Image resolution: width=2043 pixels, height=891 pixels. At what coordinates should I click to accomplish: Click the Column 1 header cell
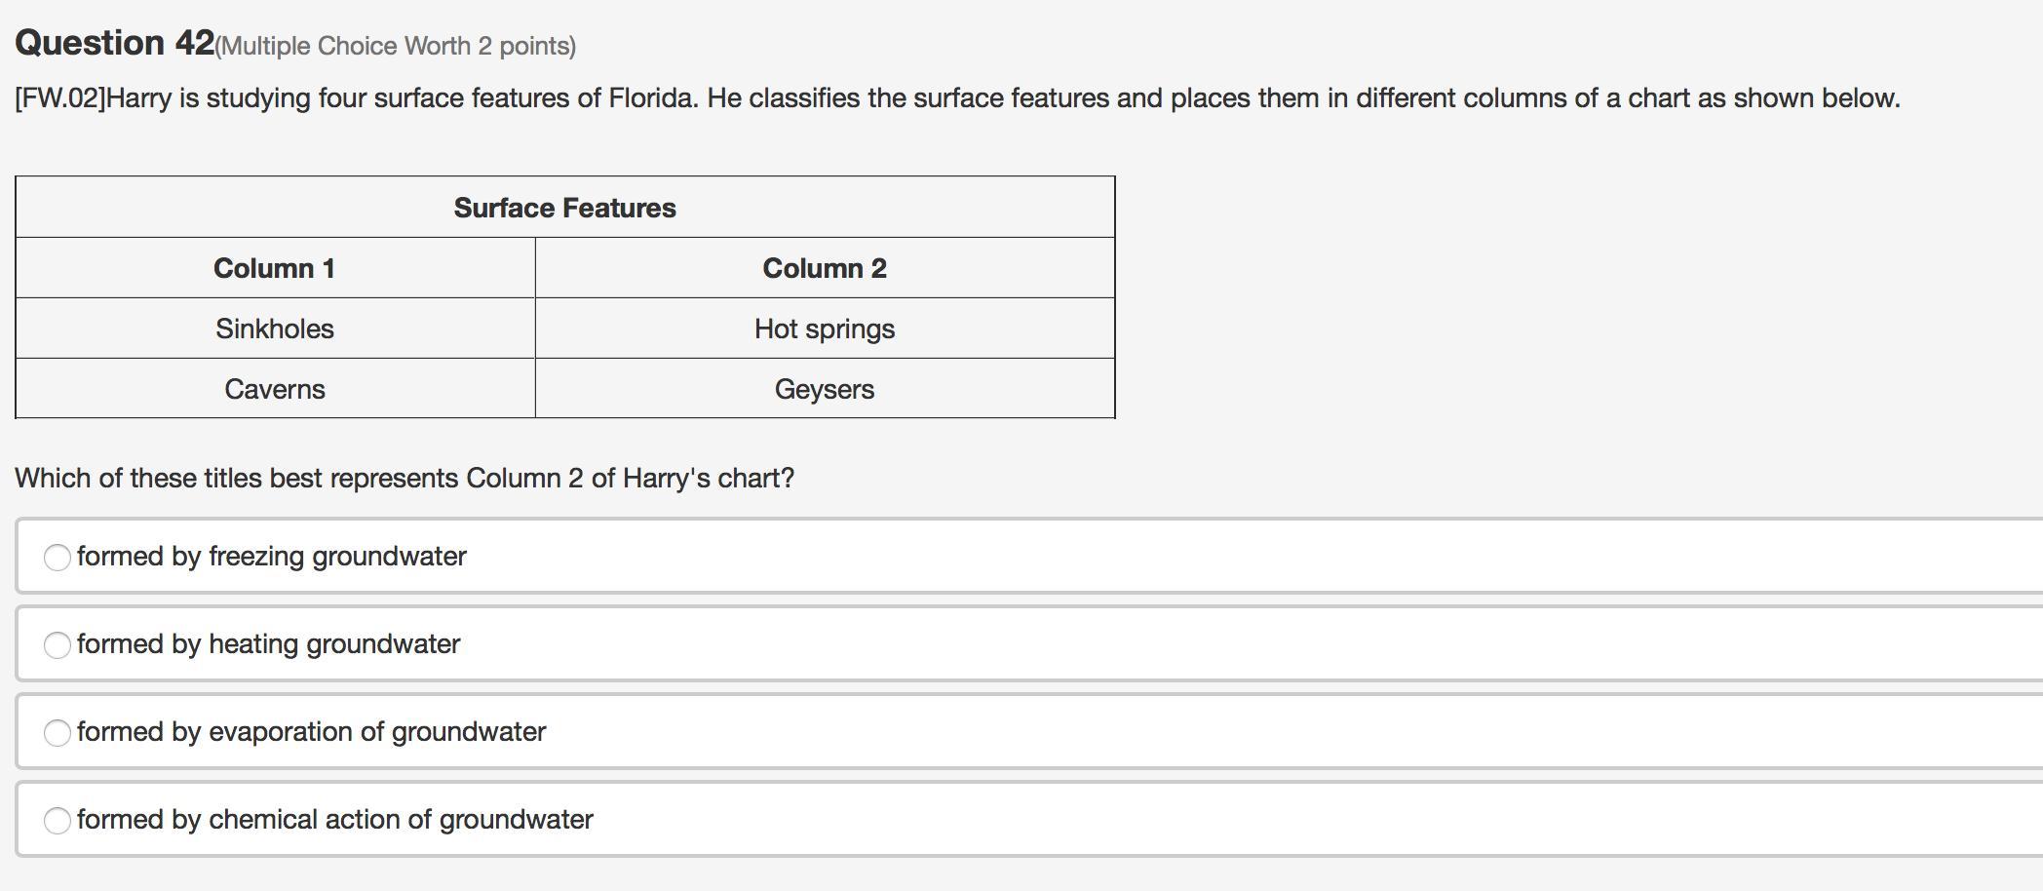click(274, 268)
